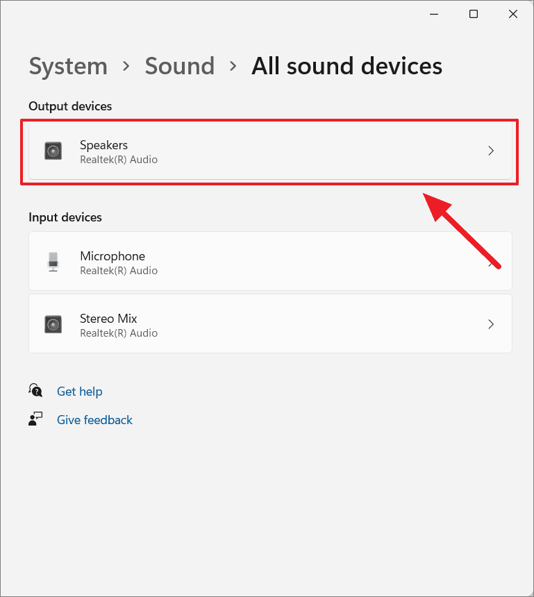Open the Microphone input device settings
The image size is (534, 597).
[269, 262]
